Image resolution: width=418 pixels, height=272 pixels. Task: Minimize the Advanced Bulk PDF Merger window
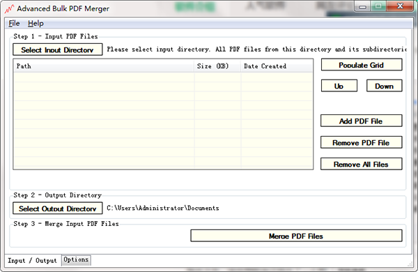click(x=362, y=7)
